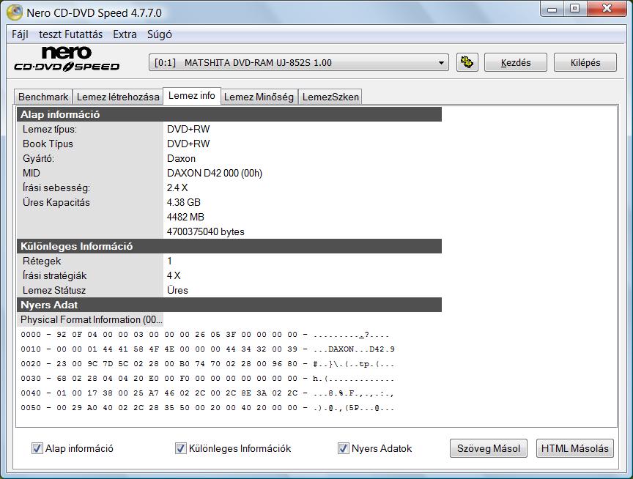The image size is (633, 479).
Task: Open the Fájl menu
Action: coord(20,34)
